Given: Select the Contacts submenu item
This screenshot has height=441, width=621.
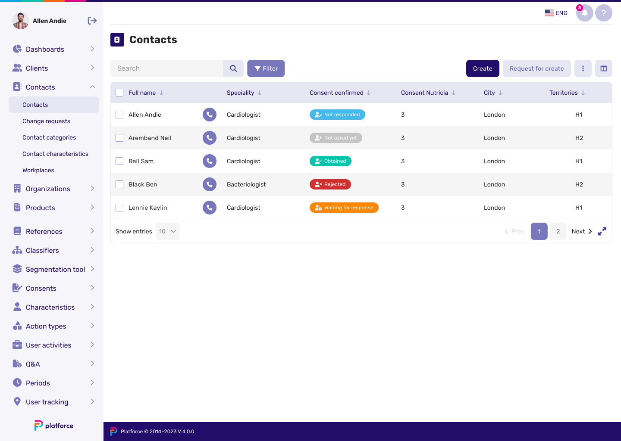Looking at the screenshot, I should coord(54,105).
